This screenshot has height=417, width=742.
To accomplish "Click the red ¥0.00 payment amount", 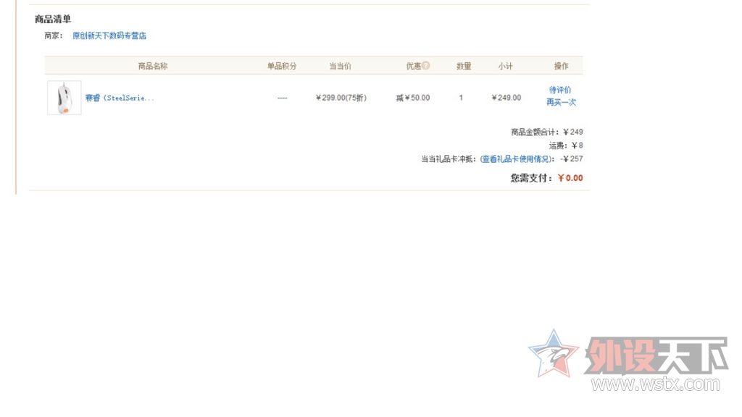I will click(x=570, y=178).
